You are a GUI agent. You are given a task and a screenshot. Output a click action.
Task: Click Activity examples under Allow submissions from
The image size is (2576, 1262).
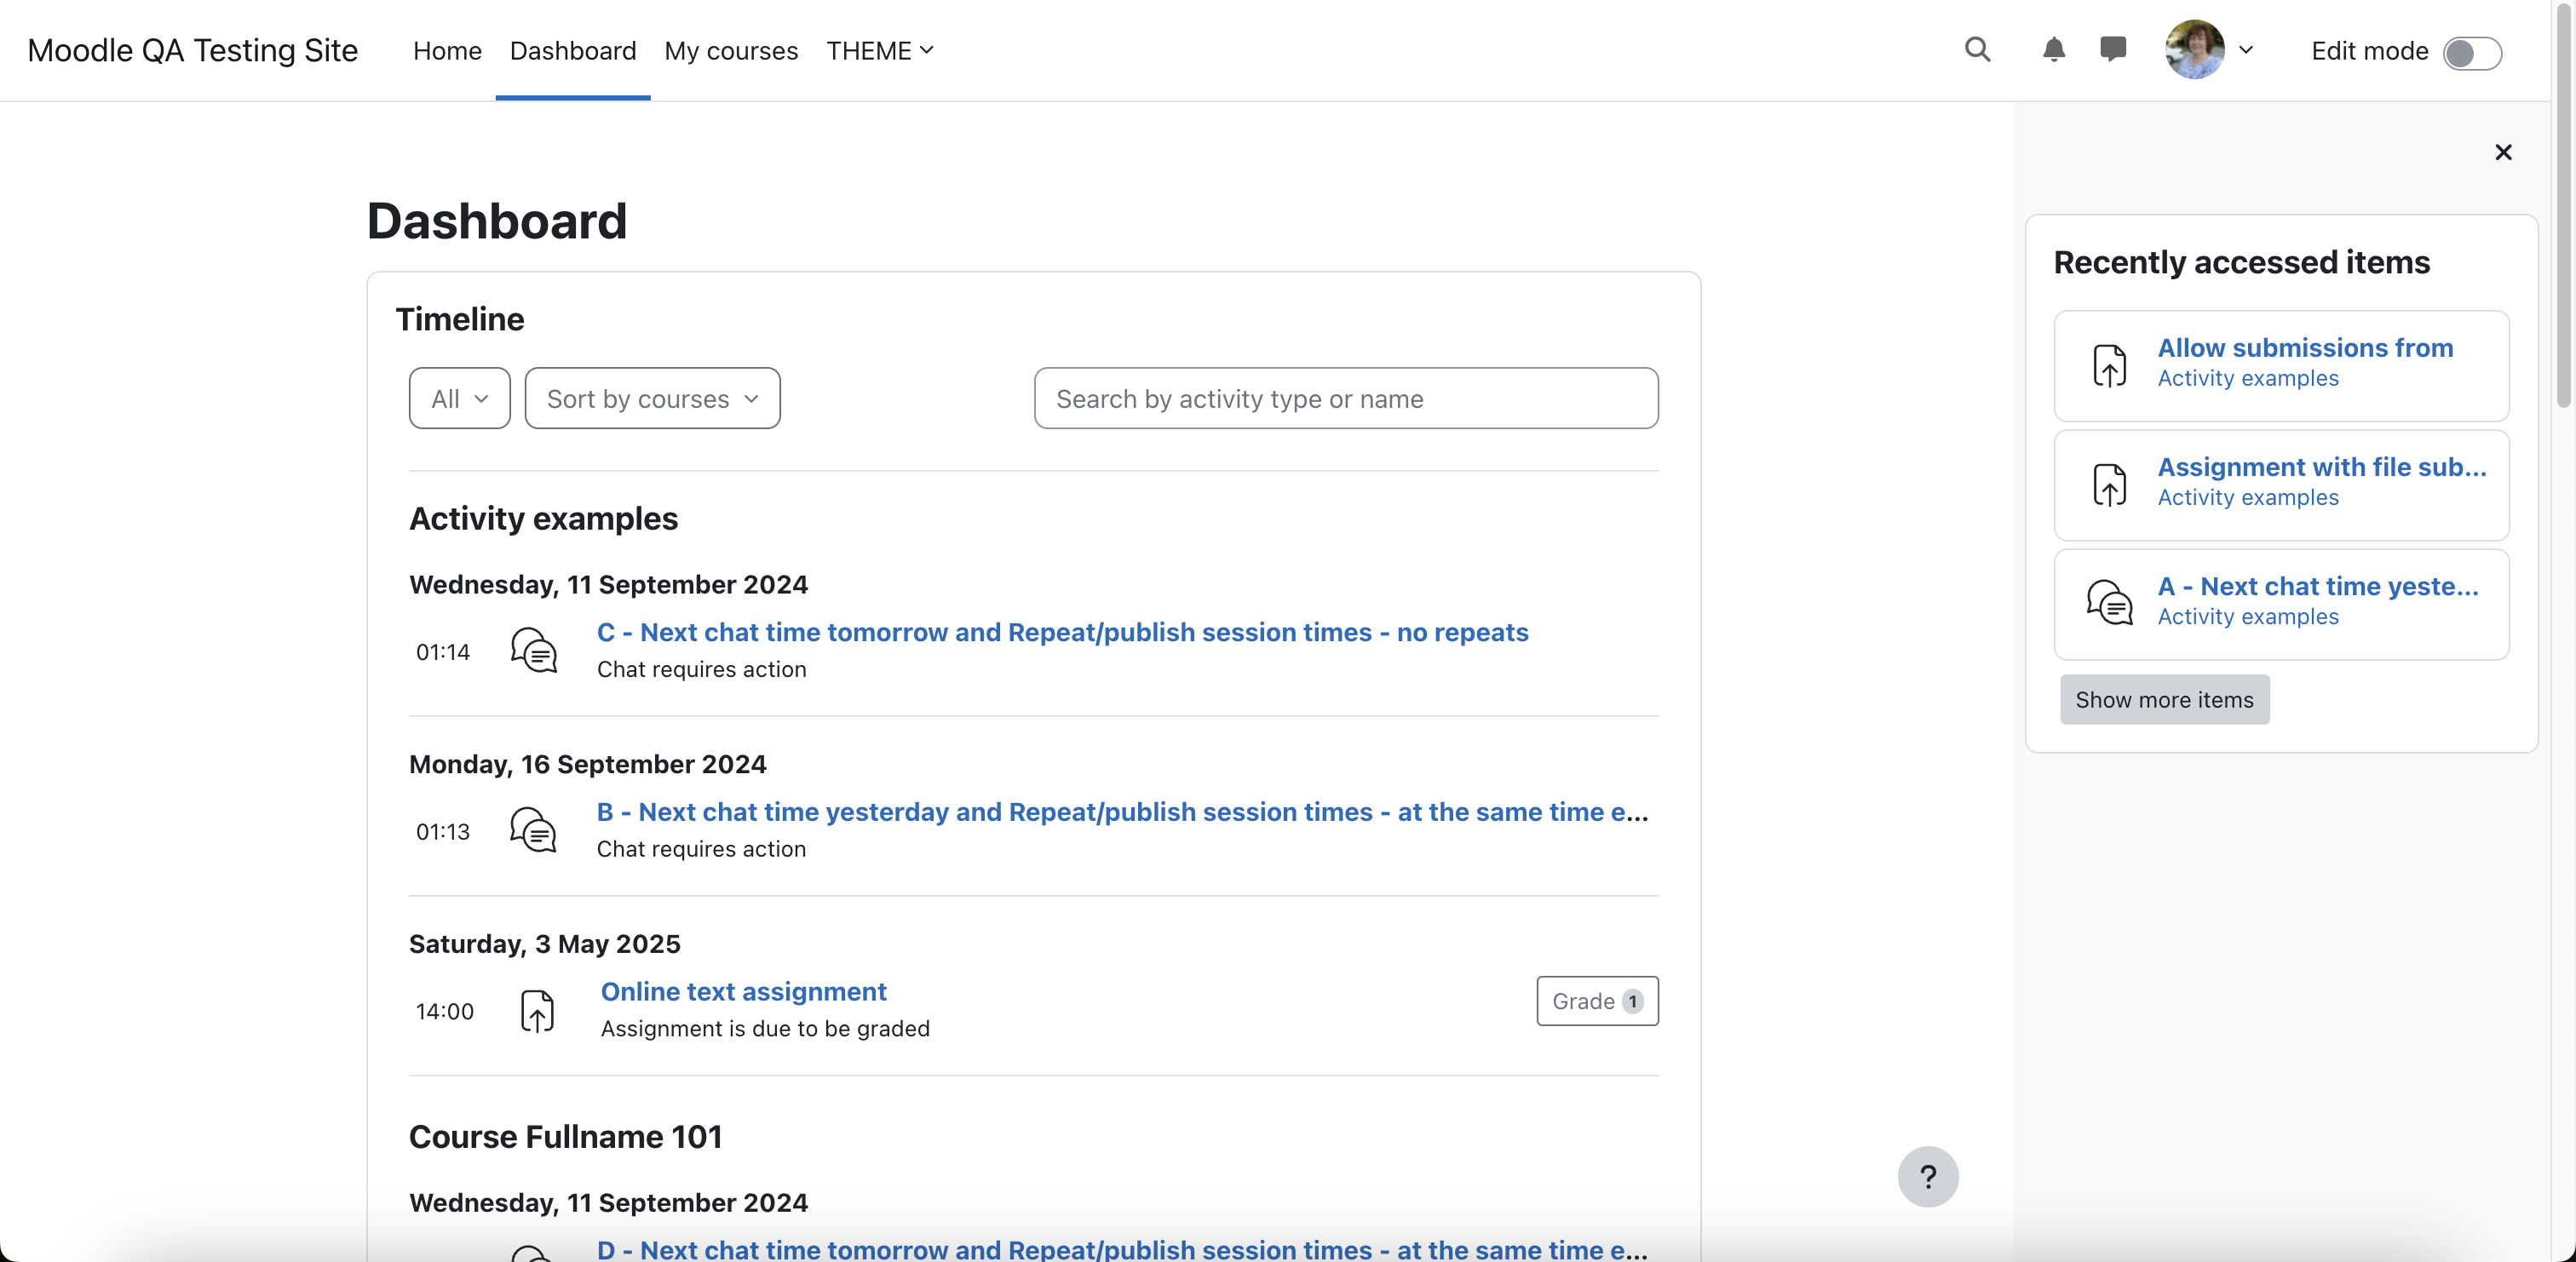coord(2248,378)
